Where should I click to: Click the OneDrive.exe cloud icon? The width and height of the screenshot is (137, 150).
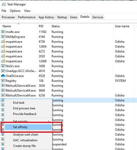3,76
